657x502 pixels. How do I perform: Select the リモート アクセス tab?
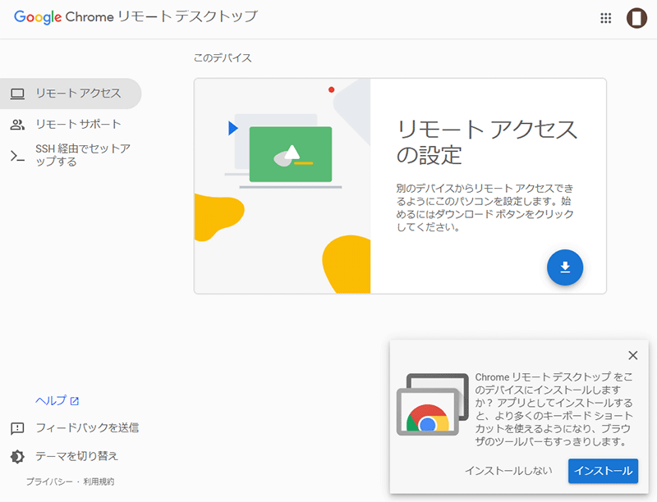click(x=71, y=94)
